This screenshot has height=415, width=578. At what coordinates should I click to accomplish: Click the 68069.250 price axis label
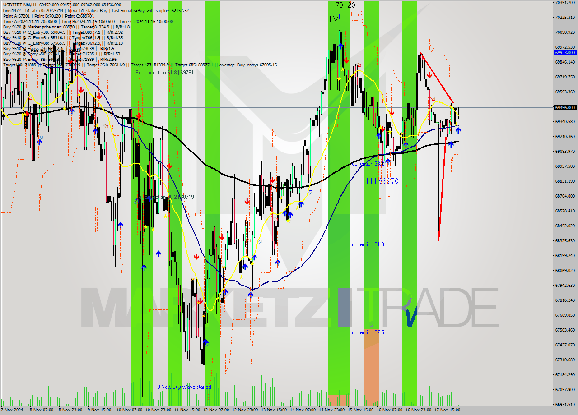pos(565,271)
